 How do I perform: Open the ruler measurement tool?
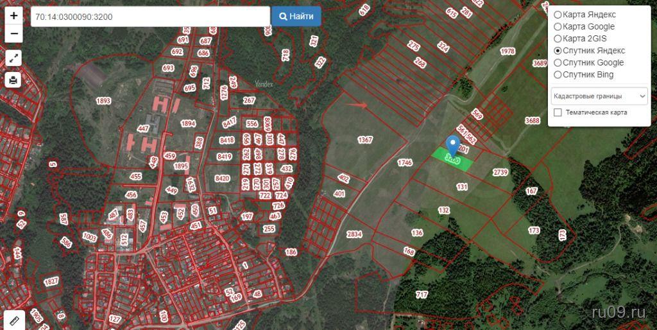pyautogui.click(x=14, y=318)
